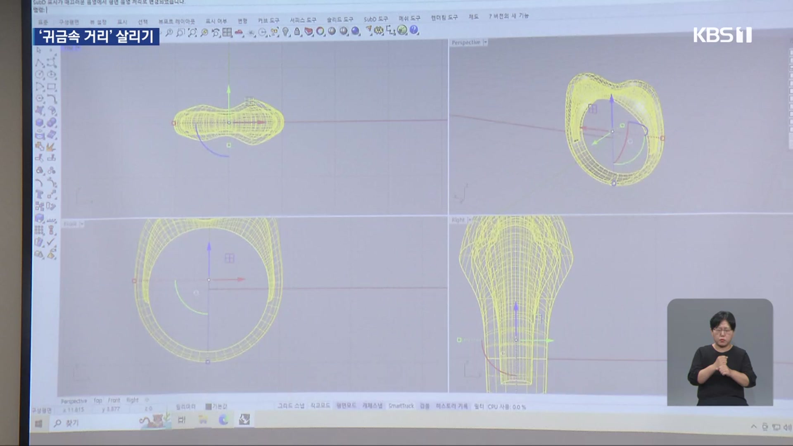Select the Polygon tool
Viewport: 793px width, 446px height.
40,99
